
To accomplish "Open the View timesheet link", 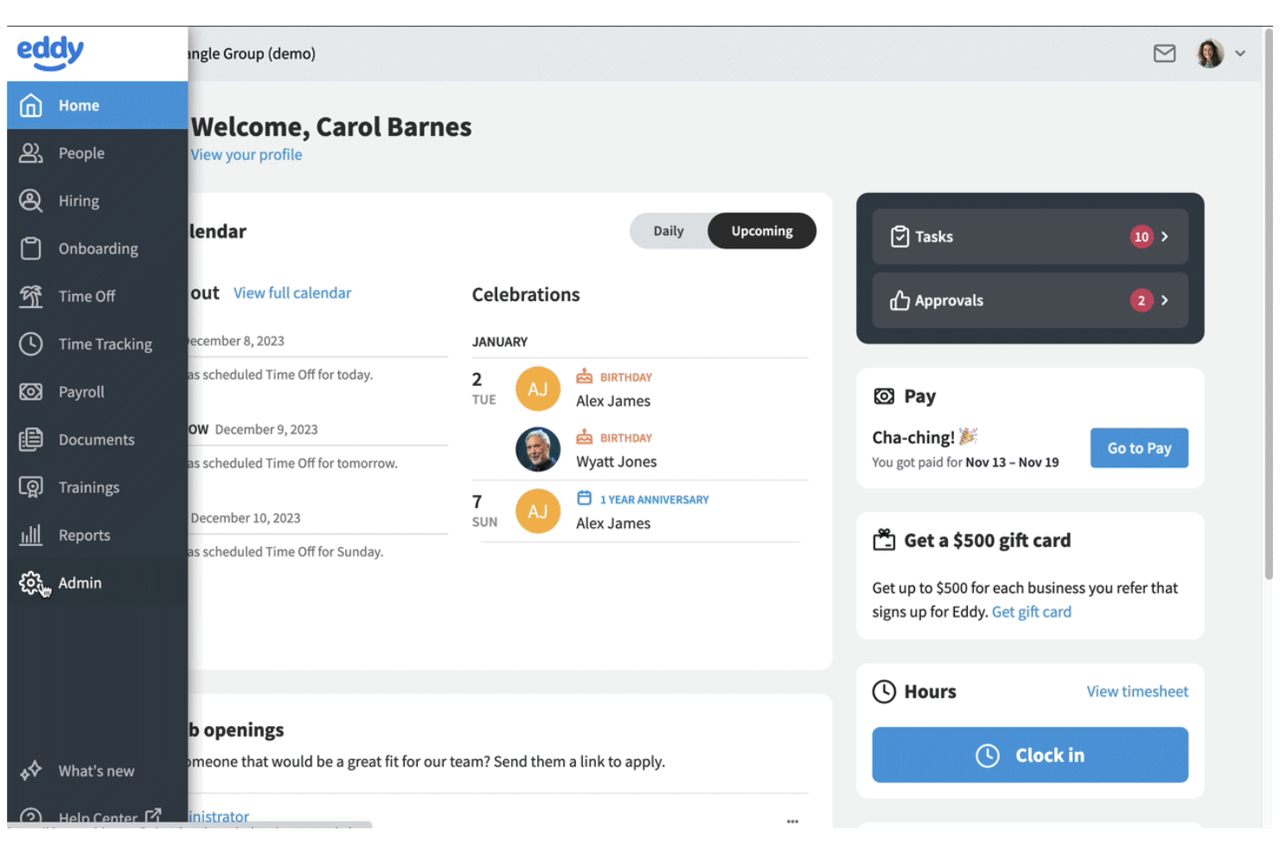I will click(1136, 691).
